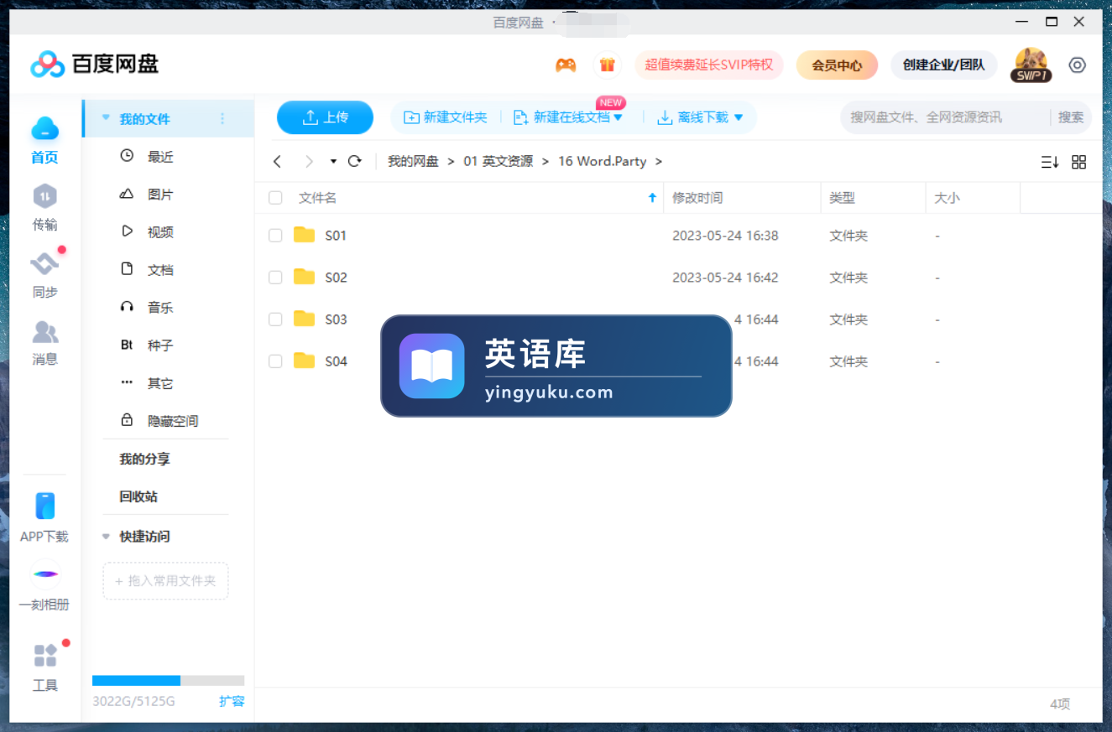
Task: Click the game controller icon
Action: pos(566,65)
